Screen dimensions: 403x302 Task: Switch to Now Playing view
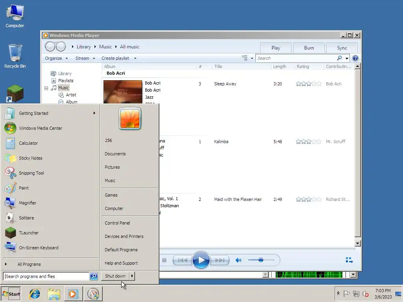click(349, 260)
